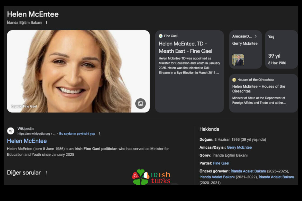This screenshot has width=302, height=201.
Task: Open the image viewer icon on the portrait
Action: coord(141,104)
